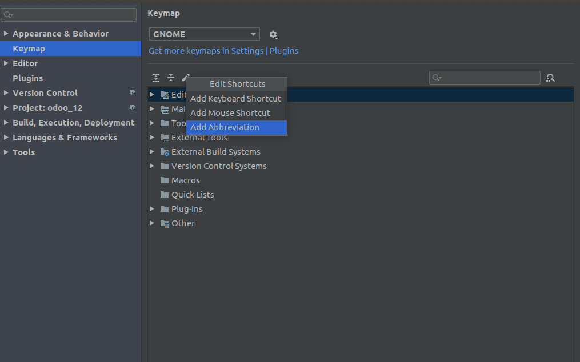
Task: Open the GNOME keymap dropdown
Action: [205, 34]
